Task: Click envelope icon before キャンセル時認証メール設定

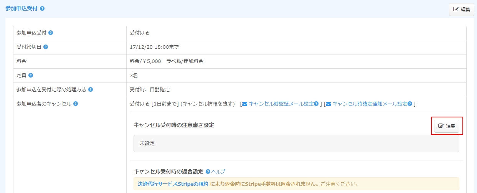Action: 244,104
